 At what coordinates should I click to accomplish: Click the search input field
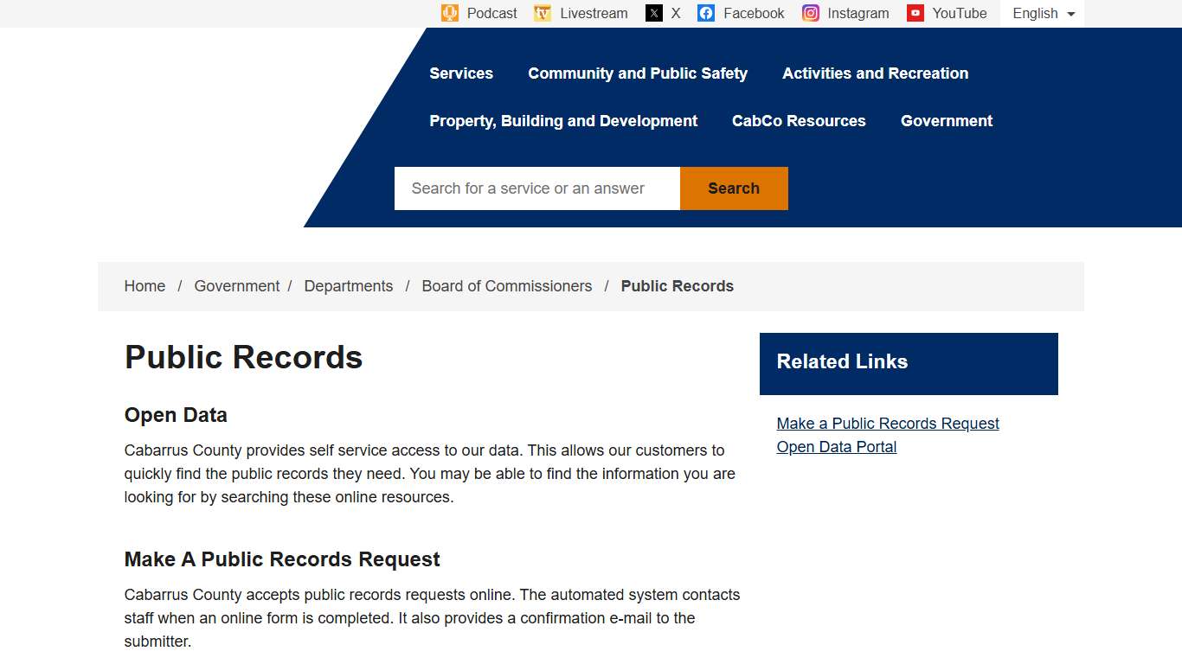pyautogui.click(x=536, y=188)
